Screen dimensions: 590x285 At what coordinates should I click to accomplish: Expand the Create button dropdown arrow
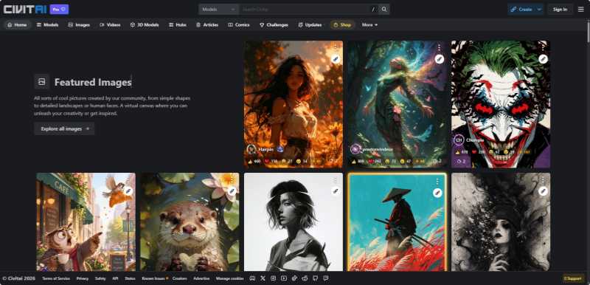pyautogui.click(x=539, y=10)
